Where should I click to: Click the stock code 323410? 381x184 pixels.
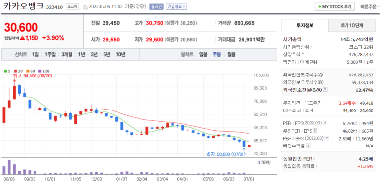(x=55, y=7)
